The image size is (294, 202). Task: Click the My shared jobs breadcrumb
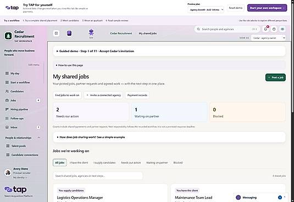(148, 33)
